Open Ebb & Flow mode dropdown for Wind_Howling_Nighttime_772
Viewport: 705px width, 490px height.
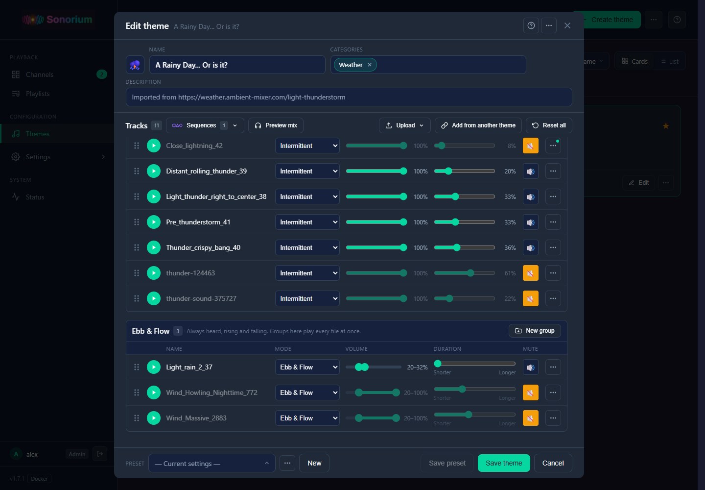307,392
